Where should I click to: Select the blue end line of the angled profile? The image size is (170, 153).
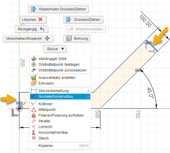[x=152, y=45]
